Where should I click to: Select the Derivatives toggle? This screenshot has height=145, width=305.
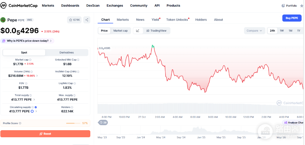66,52
